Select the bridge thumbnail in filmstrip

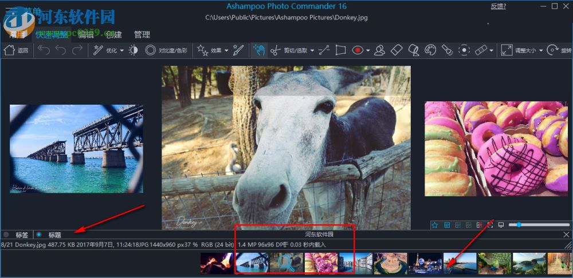252,263
